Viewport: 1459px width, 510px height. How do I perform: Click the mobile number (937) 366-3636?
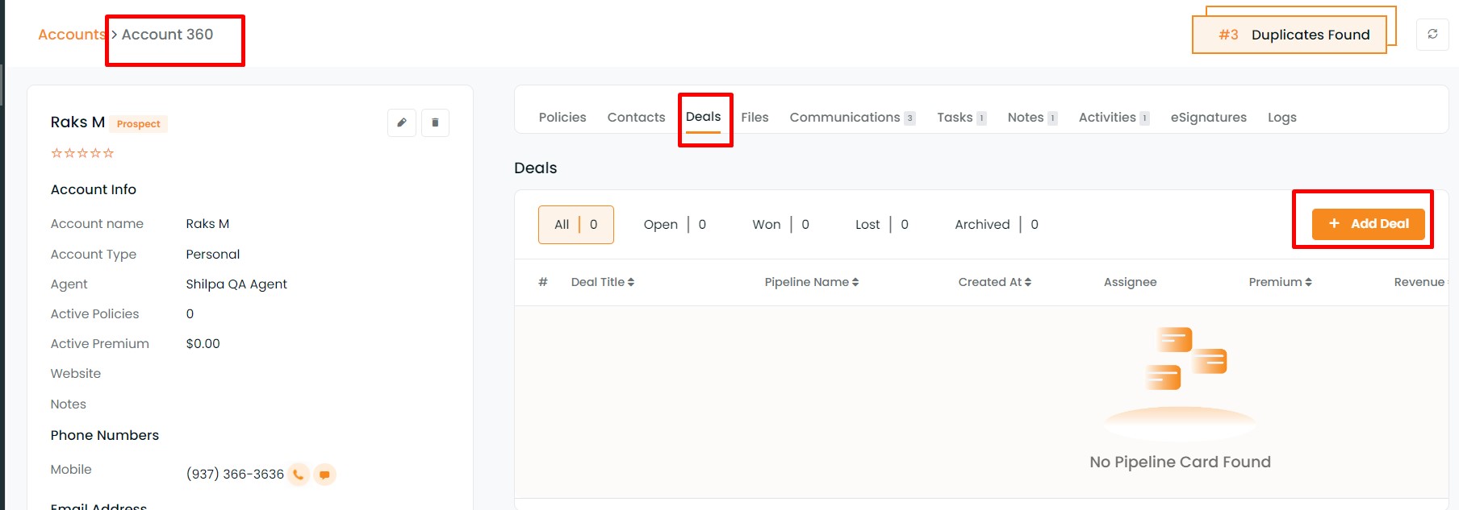click(x=235, y=475)
